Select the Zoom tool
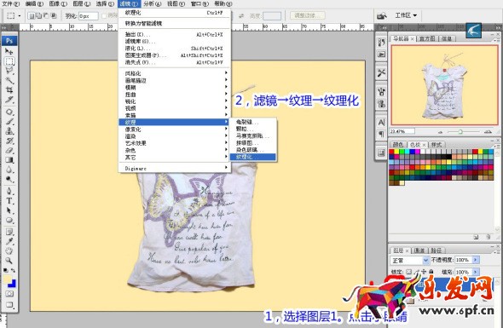 [9, 261]
